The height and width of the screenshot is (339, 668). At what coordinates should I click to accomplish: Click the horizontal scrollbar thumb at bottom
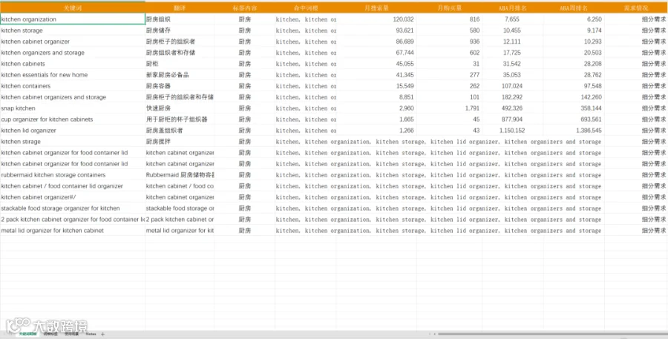point(552,335)
